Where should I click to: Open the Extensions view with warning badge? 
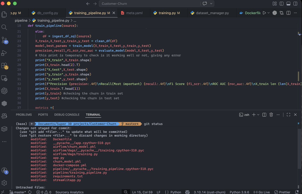tap(4, 66)
